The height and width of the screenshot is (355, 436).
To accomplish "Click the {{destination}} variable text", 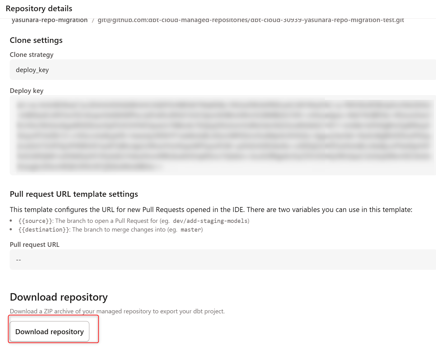I will (x=44, y=230).
